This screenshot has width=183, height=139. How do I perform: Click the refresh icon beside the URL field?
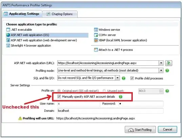click(x=168, y=63)
